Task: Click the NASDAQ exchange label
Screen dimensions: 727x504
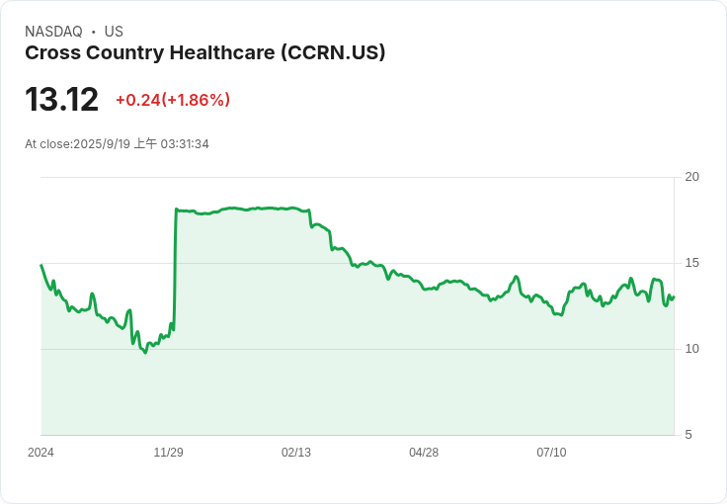Action: point(53,31)
